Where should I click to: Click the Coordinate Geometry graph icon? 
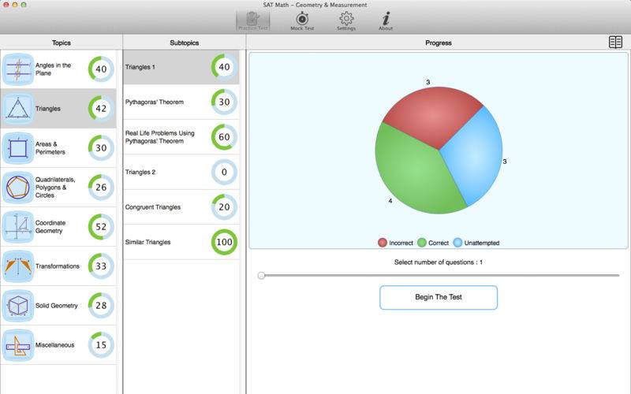click(17, 227)
